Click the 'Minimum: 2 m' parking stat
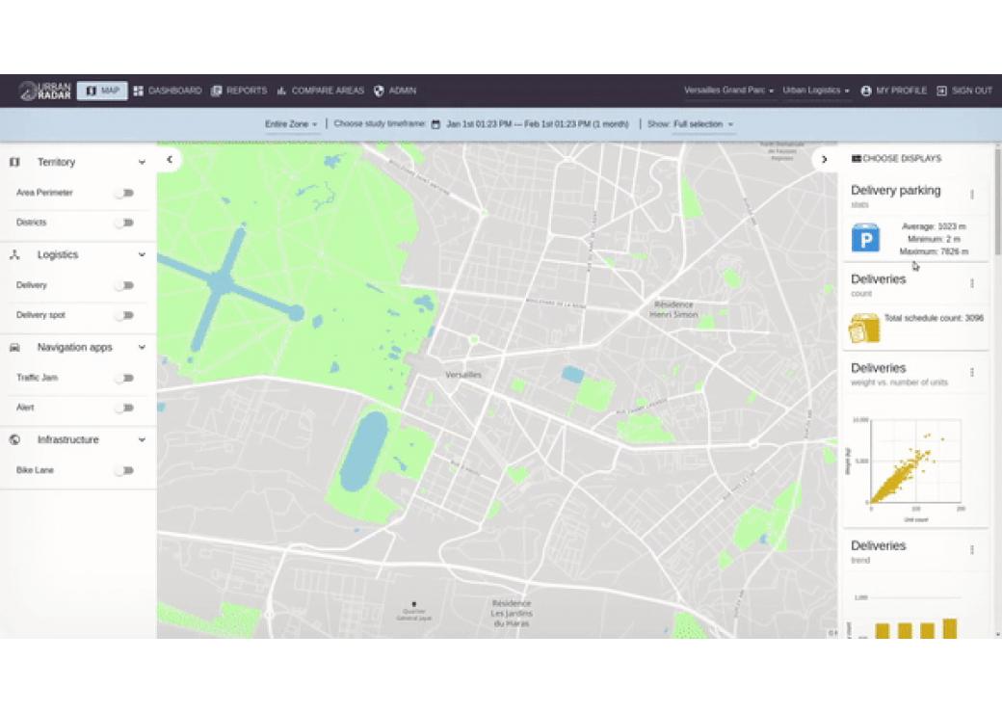Screen dimensions: 1002x713 [x=934, y=239]
